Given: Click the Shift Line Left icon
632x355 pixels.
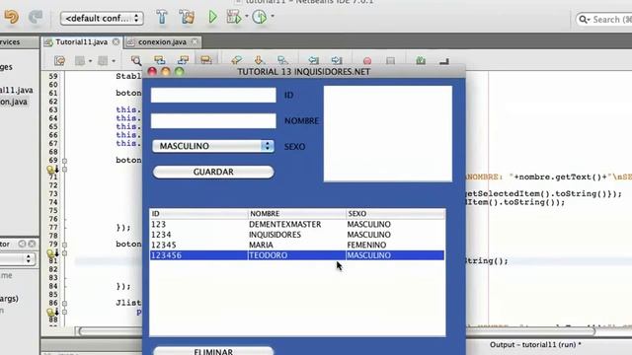Looking at the screenshot, I should [314, 61].
